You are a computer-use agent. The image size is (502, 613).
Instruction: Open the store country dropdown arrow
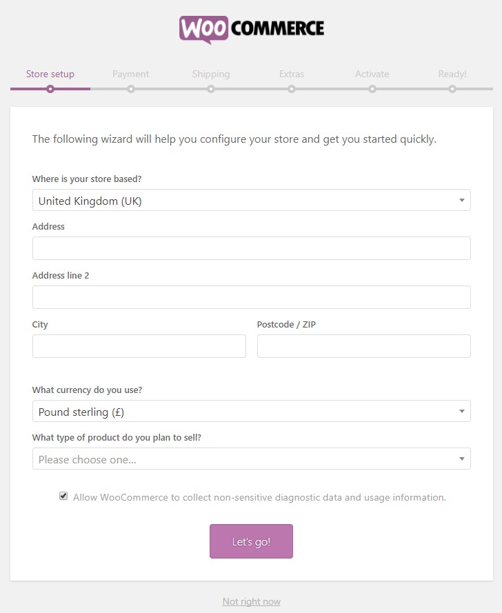coord(462,200)
